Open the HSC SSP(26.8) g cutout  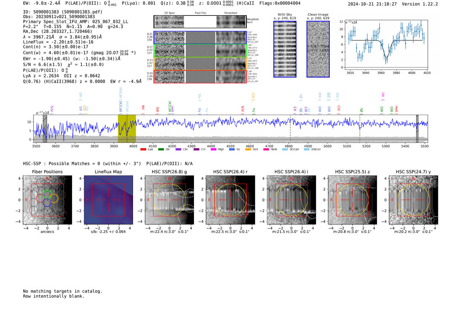[x=170, y=200]
